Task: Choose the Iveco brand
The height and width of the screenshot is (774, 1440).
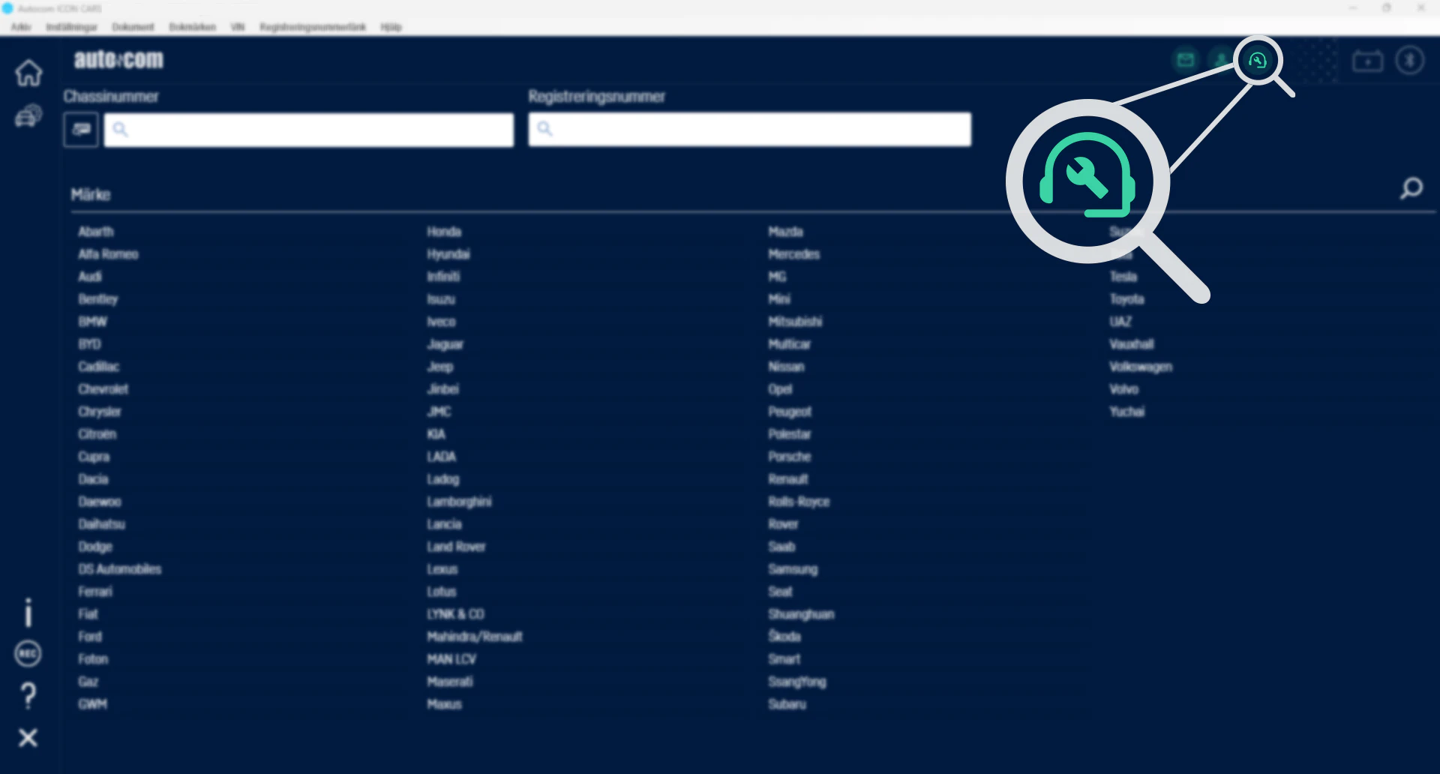Action: (441, 322)
